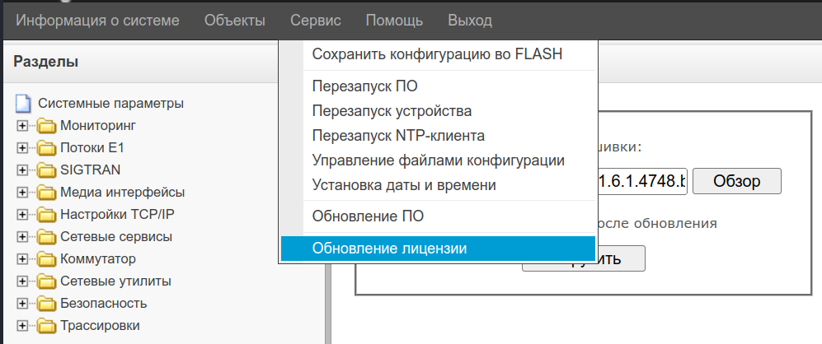Choose Сохранить конфигурацию во FLASH
This screenshot has height=344, width=822.
pyautogui.click(x=437, y=55)
